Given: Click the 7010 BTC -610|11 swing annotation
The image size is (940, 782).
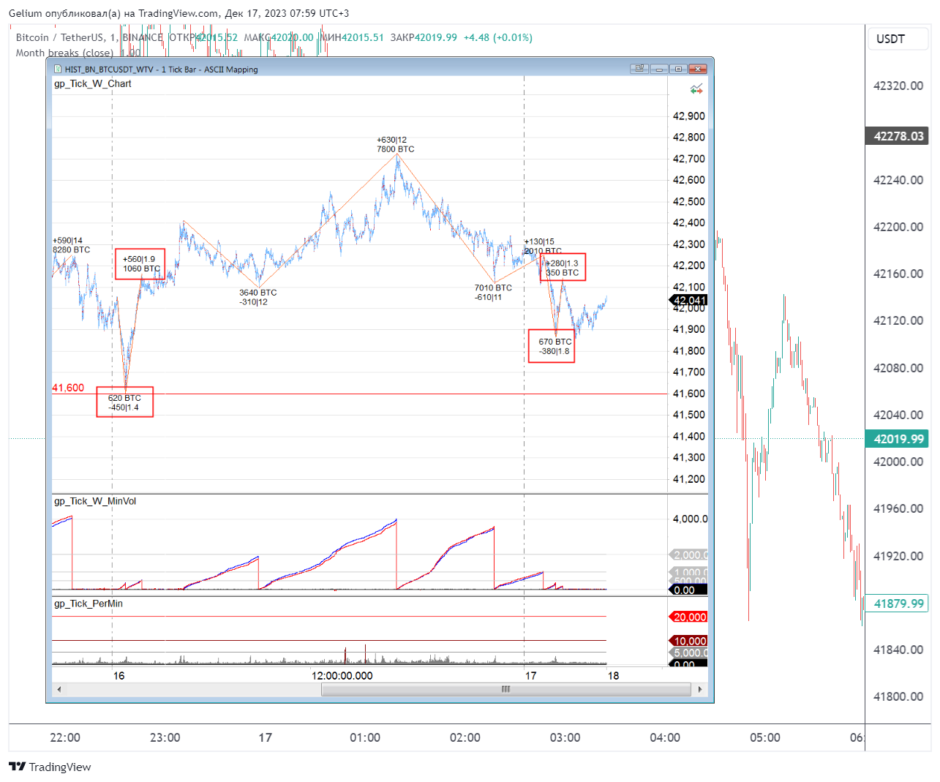Looking at the screenshot, I should pyautogui.click(x=493, y=293).
